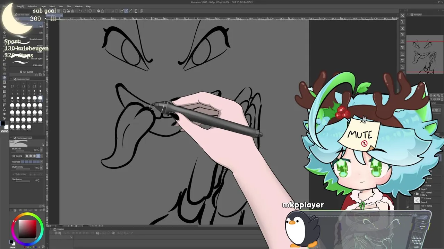The height and width of the screenshot is (249, 444).
Task: Select the Fill bucket tool in toolbox
Action: click(5, 86)
